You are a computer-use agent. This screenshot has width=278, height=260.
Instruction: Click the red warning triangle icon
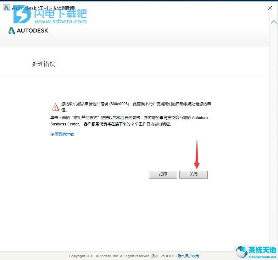click(x=55, y=107)
